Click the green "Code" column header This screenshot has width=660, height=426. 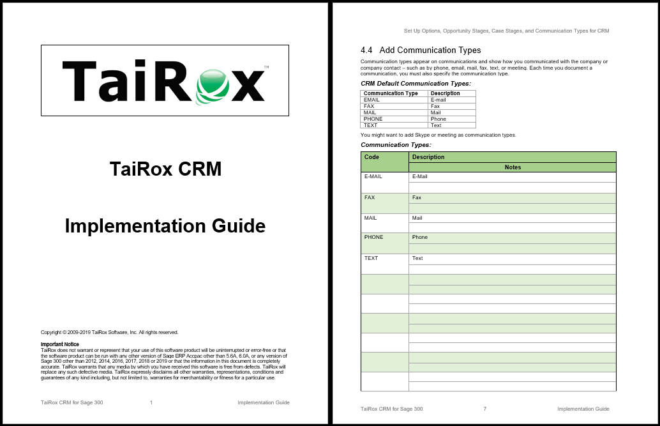371,157
